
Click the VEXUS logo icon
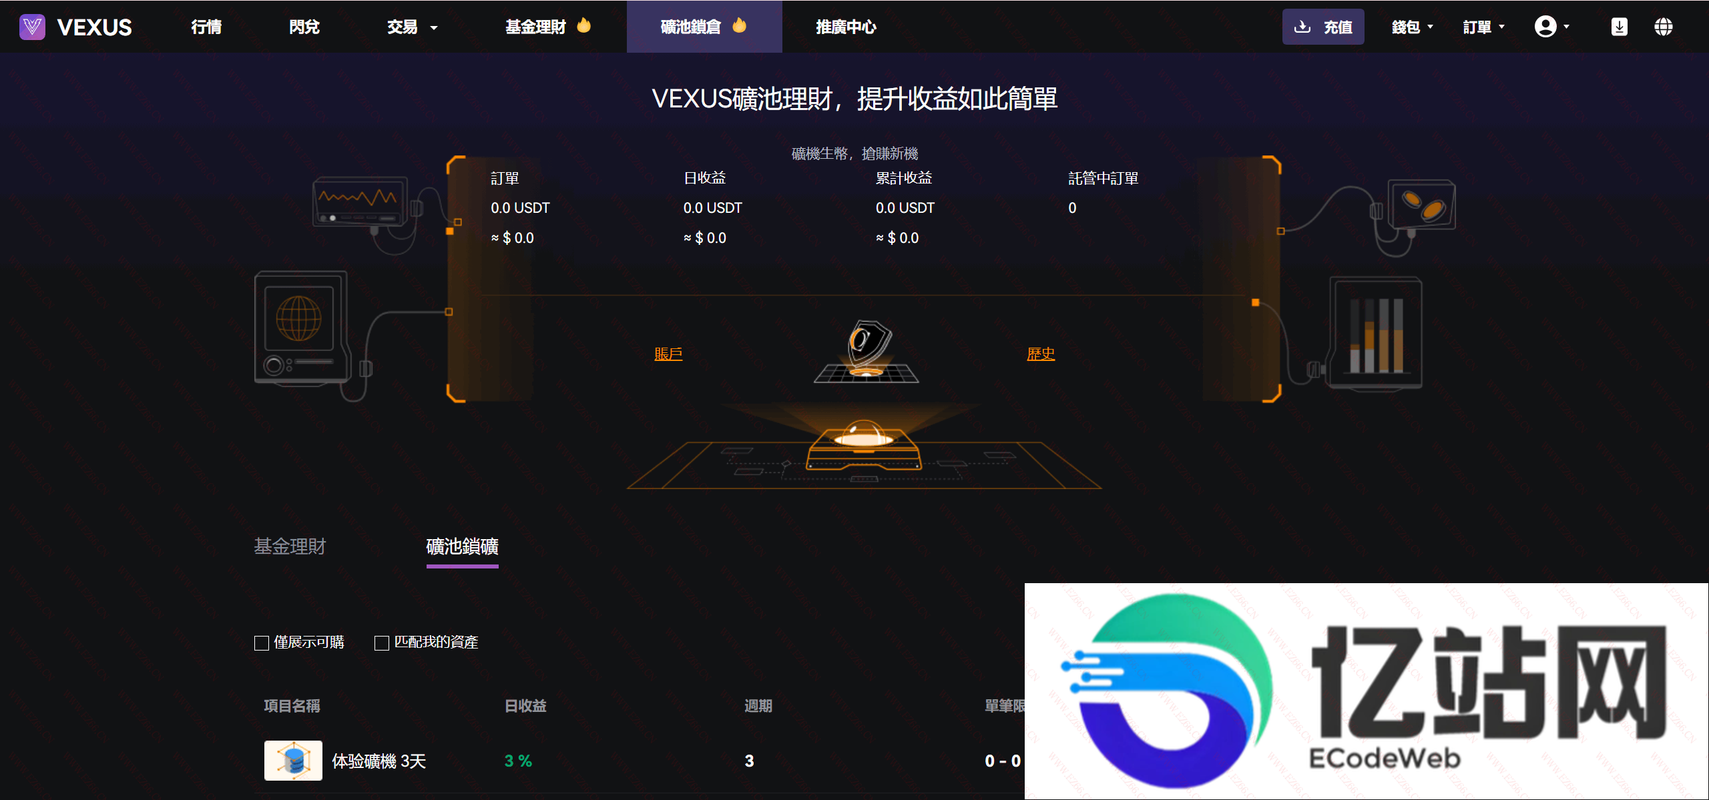tap(32, 27)
